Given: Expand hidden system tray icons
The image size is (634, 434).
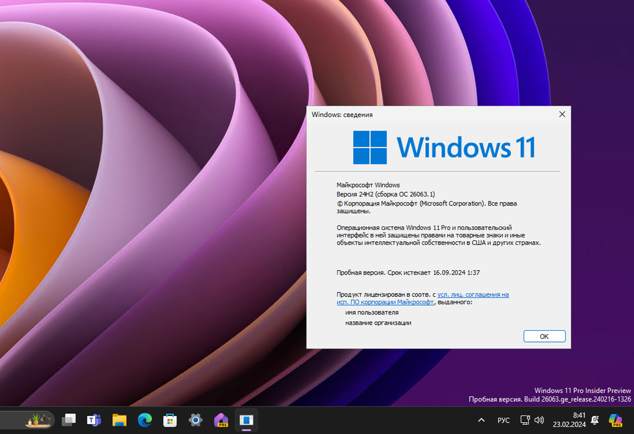Looking at the screenshot, I should (481, 420).
